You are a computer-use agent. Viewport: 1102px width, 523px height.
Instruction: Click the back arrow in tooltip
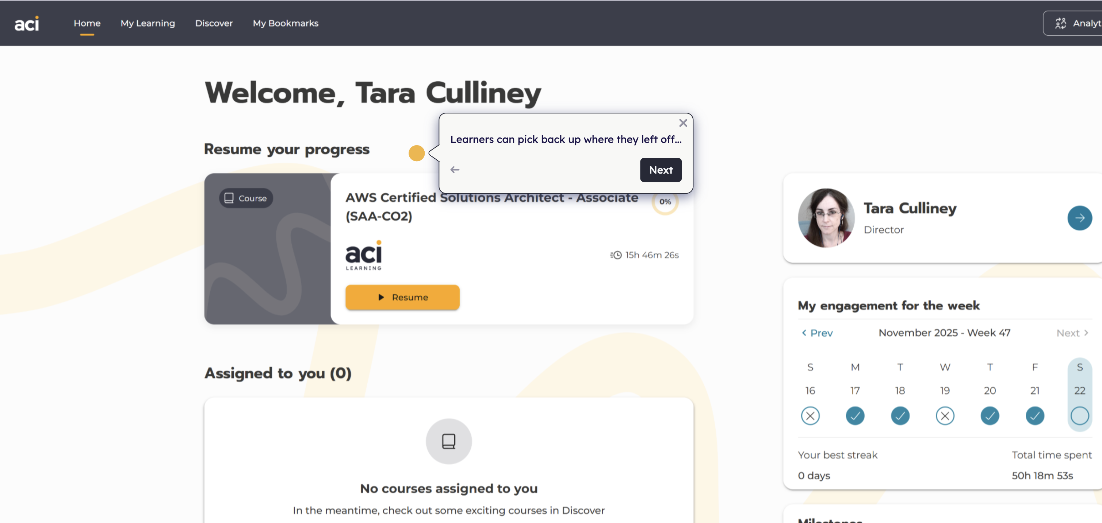455,170
